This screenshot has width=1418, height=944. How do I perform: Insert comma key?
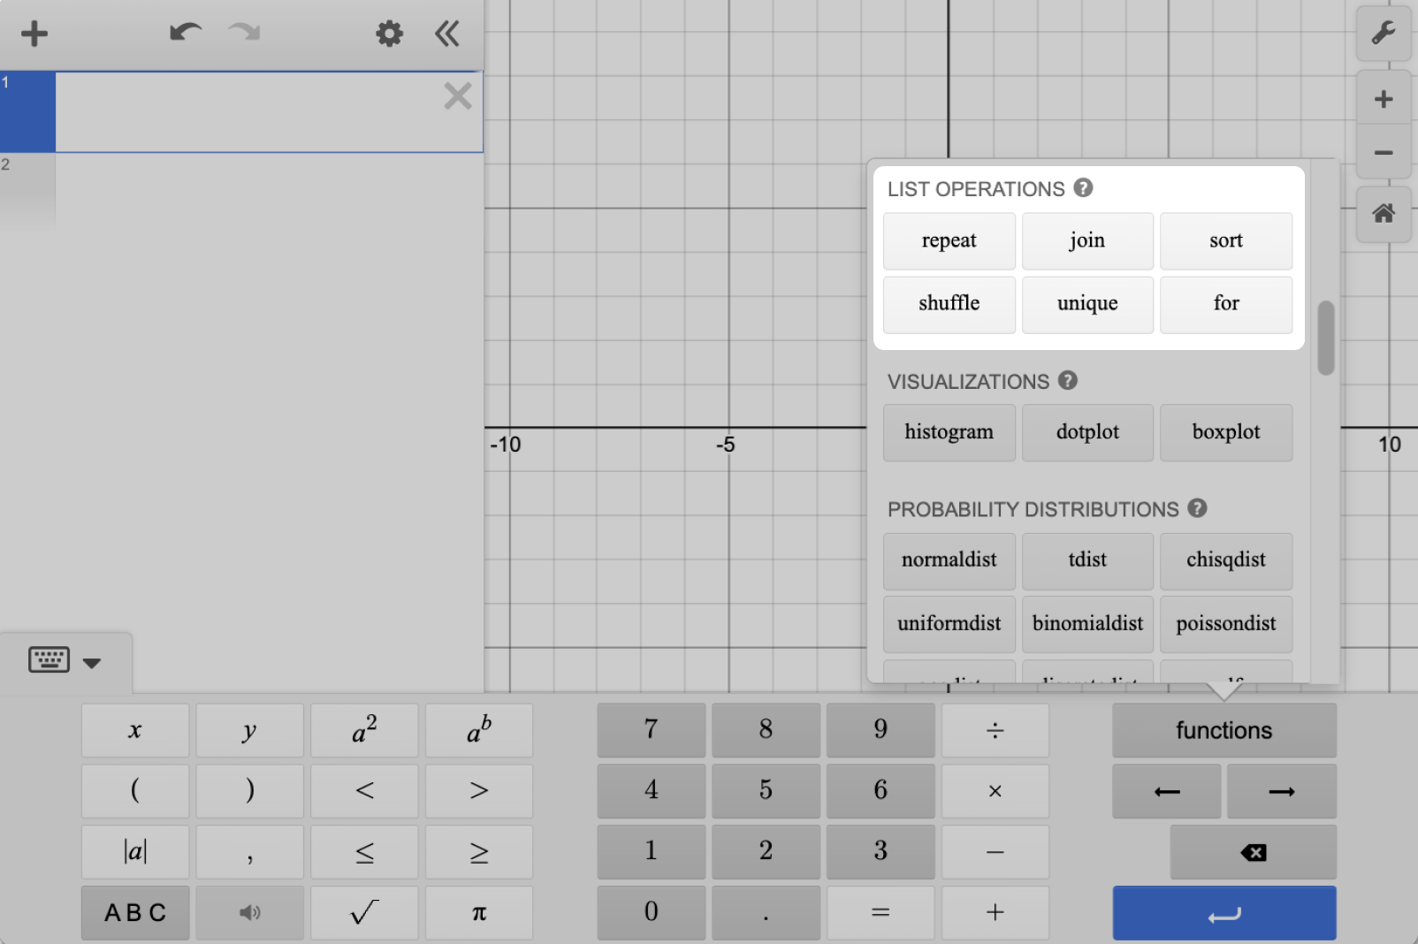click(249, 851)
